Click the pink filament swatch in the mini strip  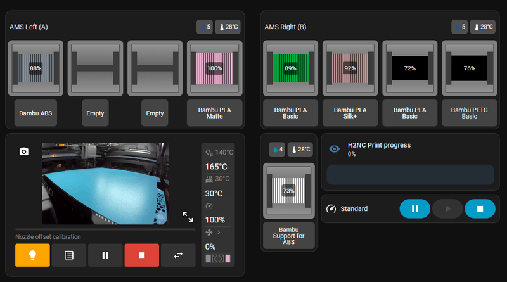pos(228,259)
